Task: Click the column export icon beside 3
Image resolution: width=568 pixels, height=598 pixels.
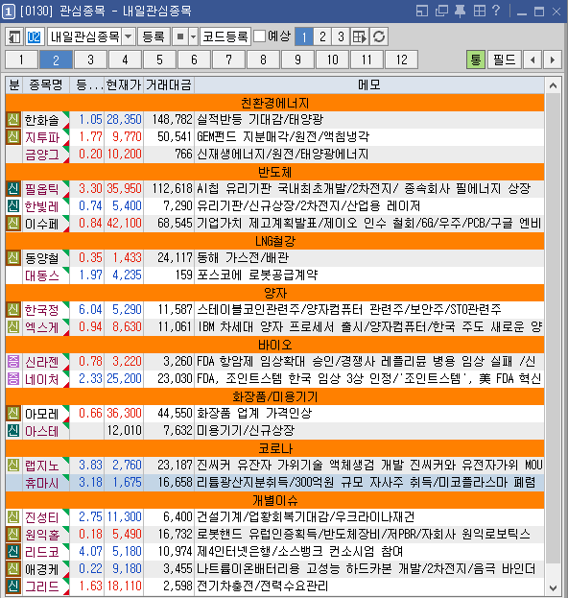Action: (x=360, y=37)
